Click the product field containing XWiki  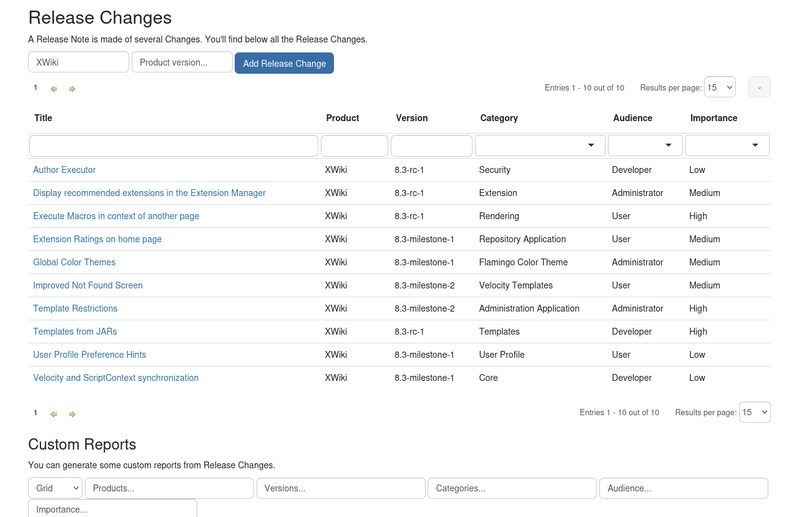[79, 62]
